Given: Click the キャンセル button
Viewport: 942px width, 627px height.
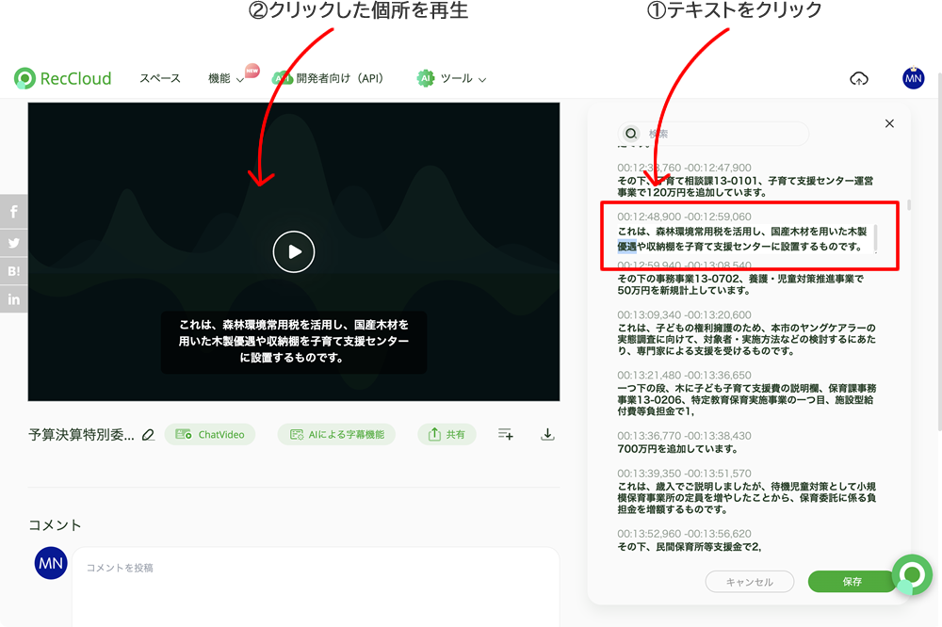Looking at the screenshot, I should 750,582.
